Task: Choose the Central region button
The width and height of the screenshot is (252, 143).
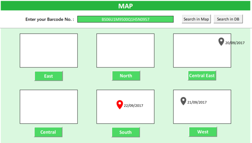Action: tap(48, 132)
